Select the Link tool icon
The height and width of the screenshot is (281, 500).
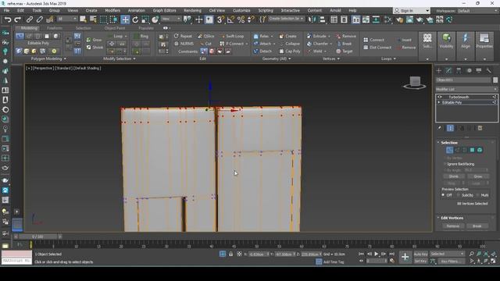30,20
